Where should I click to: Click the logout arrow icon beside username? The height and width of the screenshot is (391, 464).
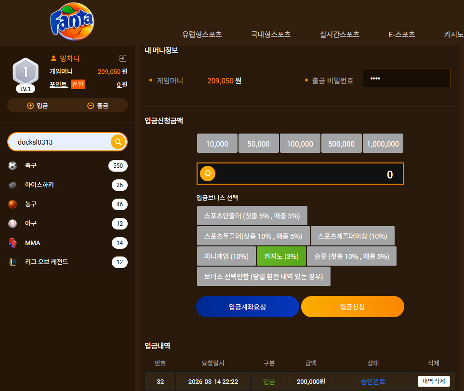point(123,58)
